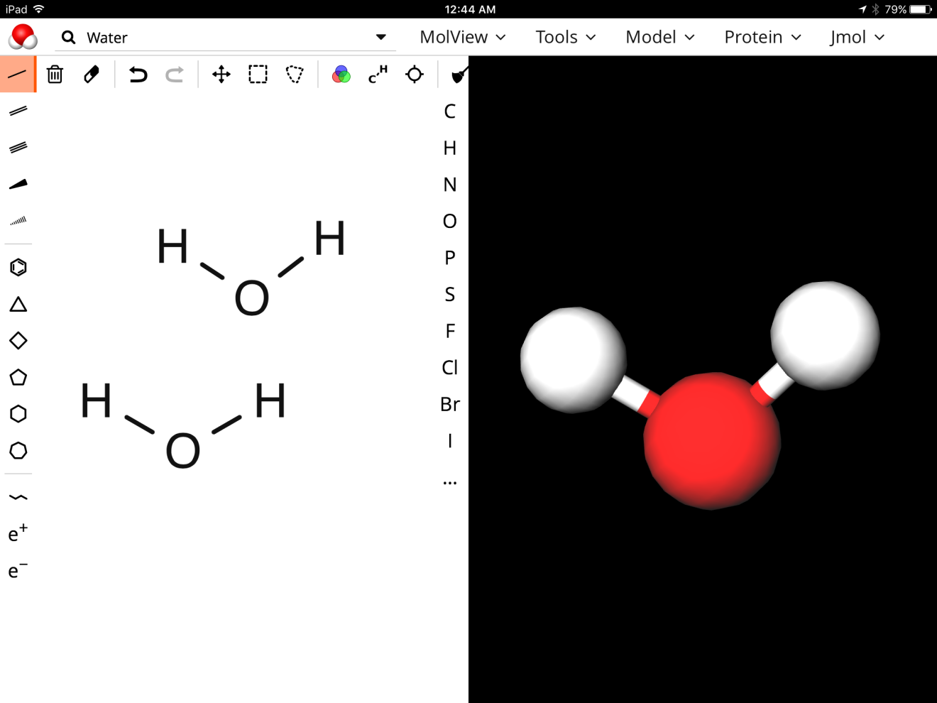Toggle implicit hydrogen display icon
The height and width of the screenshot is (703, 937).
point(378,74)
